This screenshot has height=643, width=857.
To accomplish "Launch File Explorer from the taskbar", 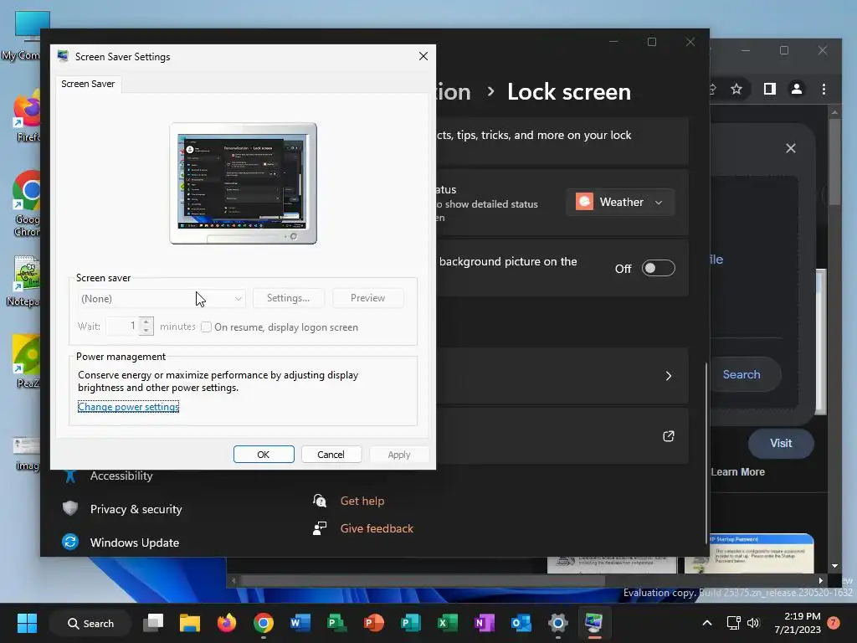I will (190, 623).
